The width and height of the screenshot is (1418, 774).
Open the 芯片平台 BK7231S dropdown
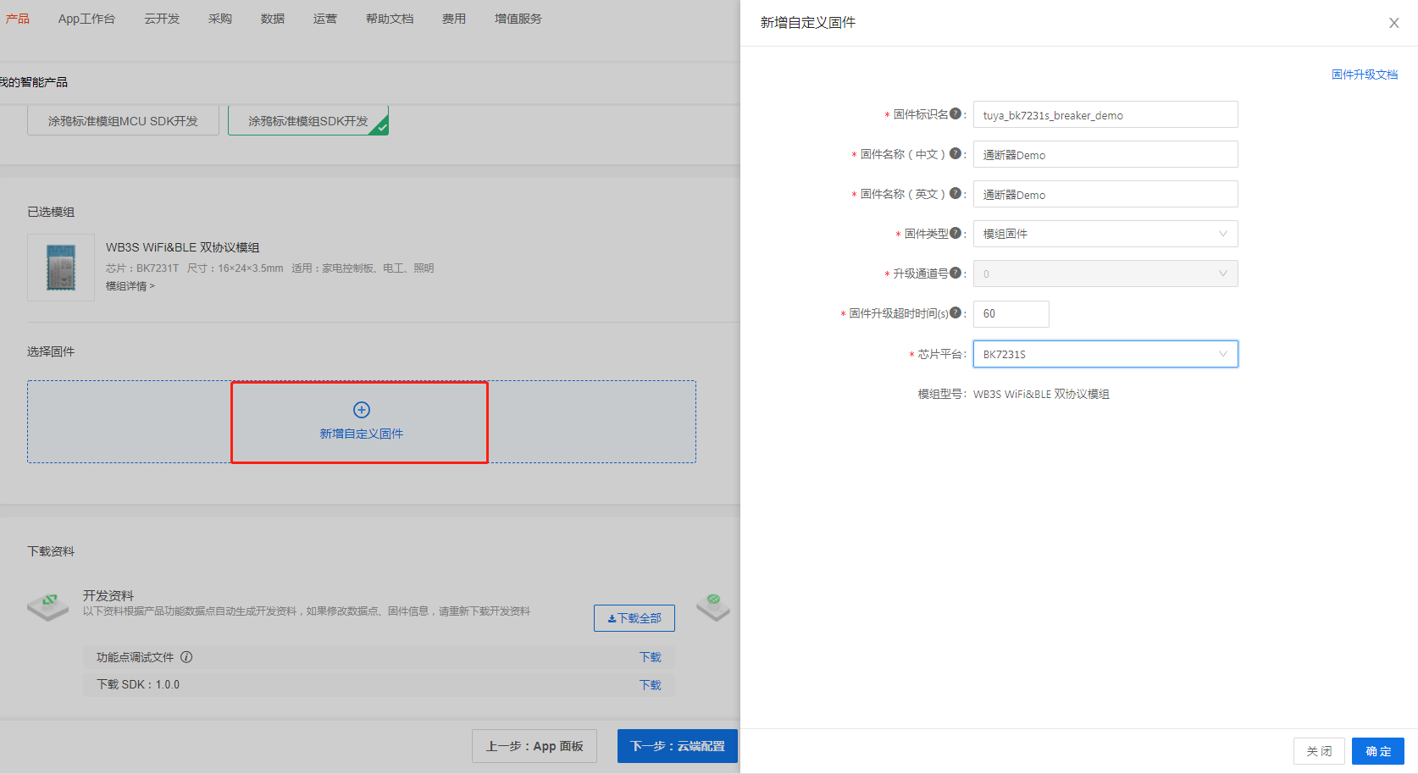click(x=1105, y=354)
